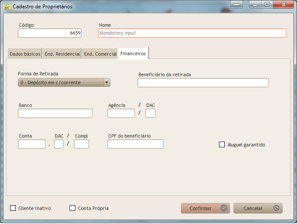
Task: Select the Financeiros tab
Action: click(x=133, y=53)
